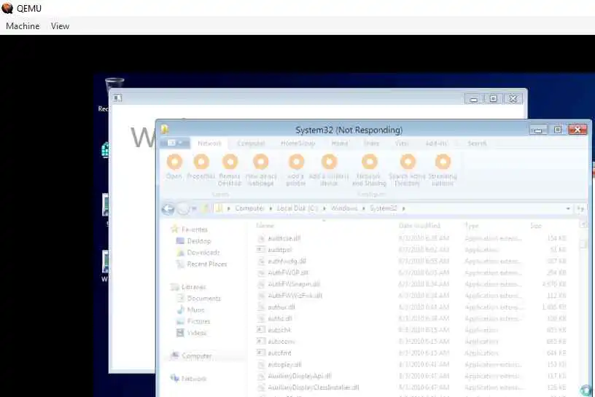The image size is (595, 397).
Task: Click the address bar refresh icon
Action: point(580,208)
